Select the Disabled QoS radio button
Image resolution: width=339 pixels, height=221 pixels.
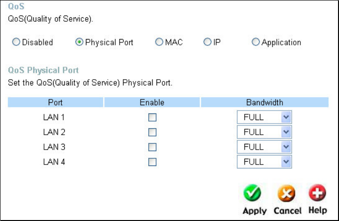click(16, 42)
